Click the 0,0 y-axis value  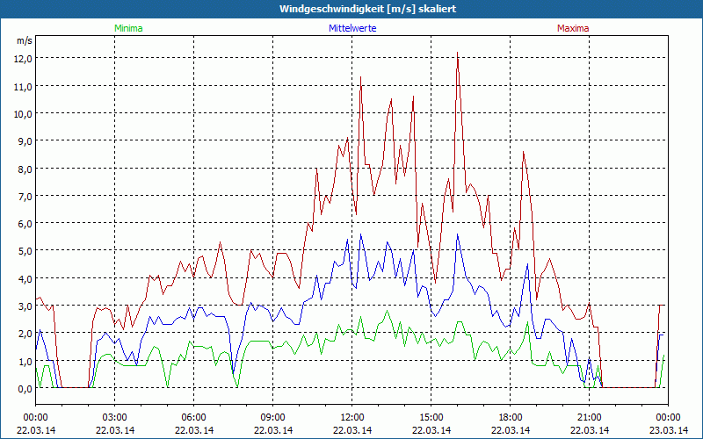coord(25,388)
